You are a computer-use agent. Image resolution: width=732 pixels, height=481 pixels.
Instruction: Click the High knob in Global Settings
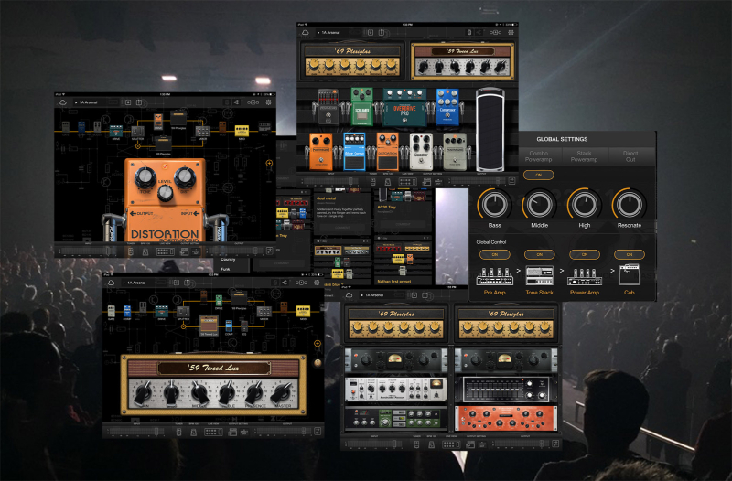584,204
